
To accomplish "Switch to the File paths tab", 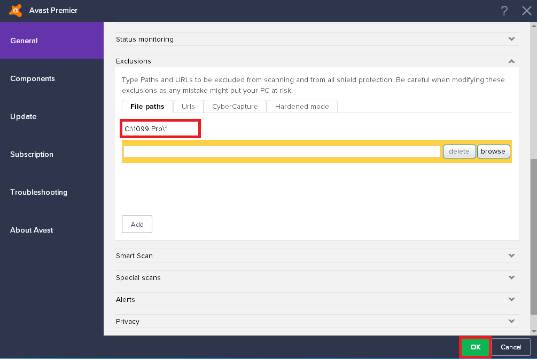I will [147, 107].
